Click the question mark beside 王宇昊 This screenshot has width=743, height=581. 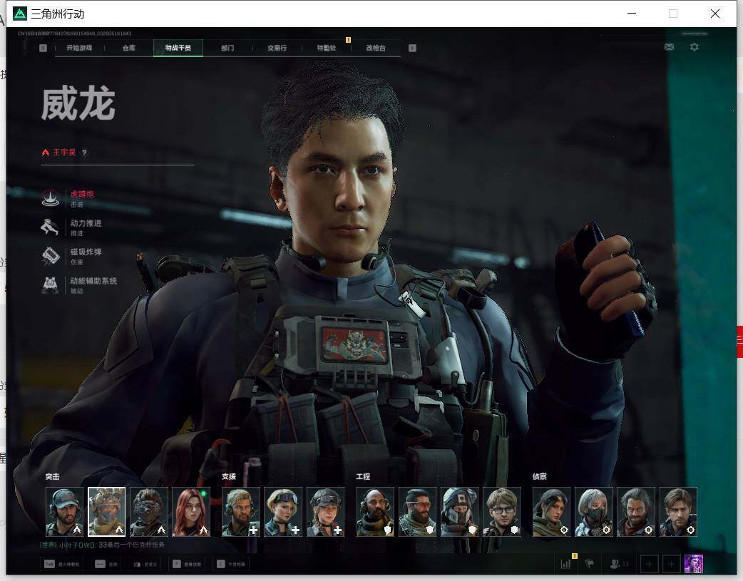(x=84, y=153)
